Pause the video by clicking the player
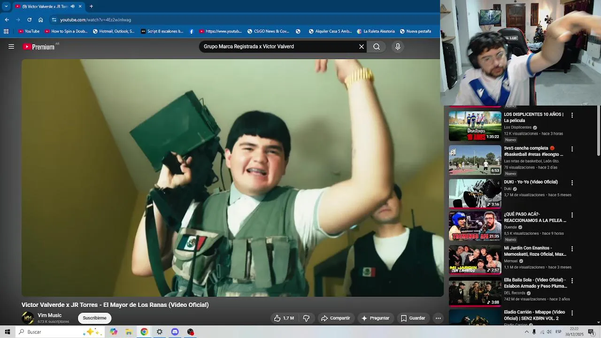The image size is (601, 338). tap(232, 178)
